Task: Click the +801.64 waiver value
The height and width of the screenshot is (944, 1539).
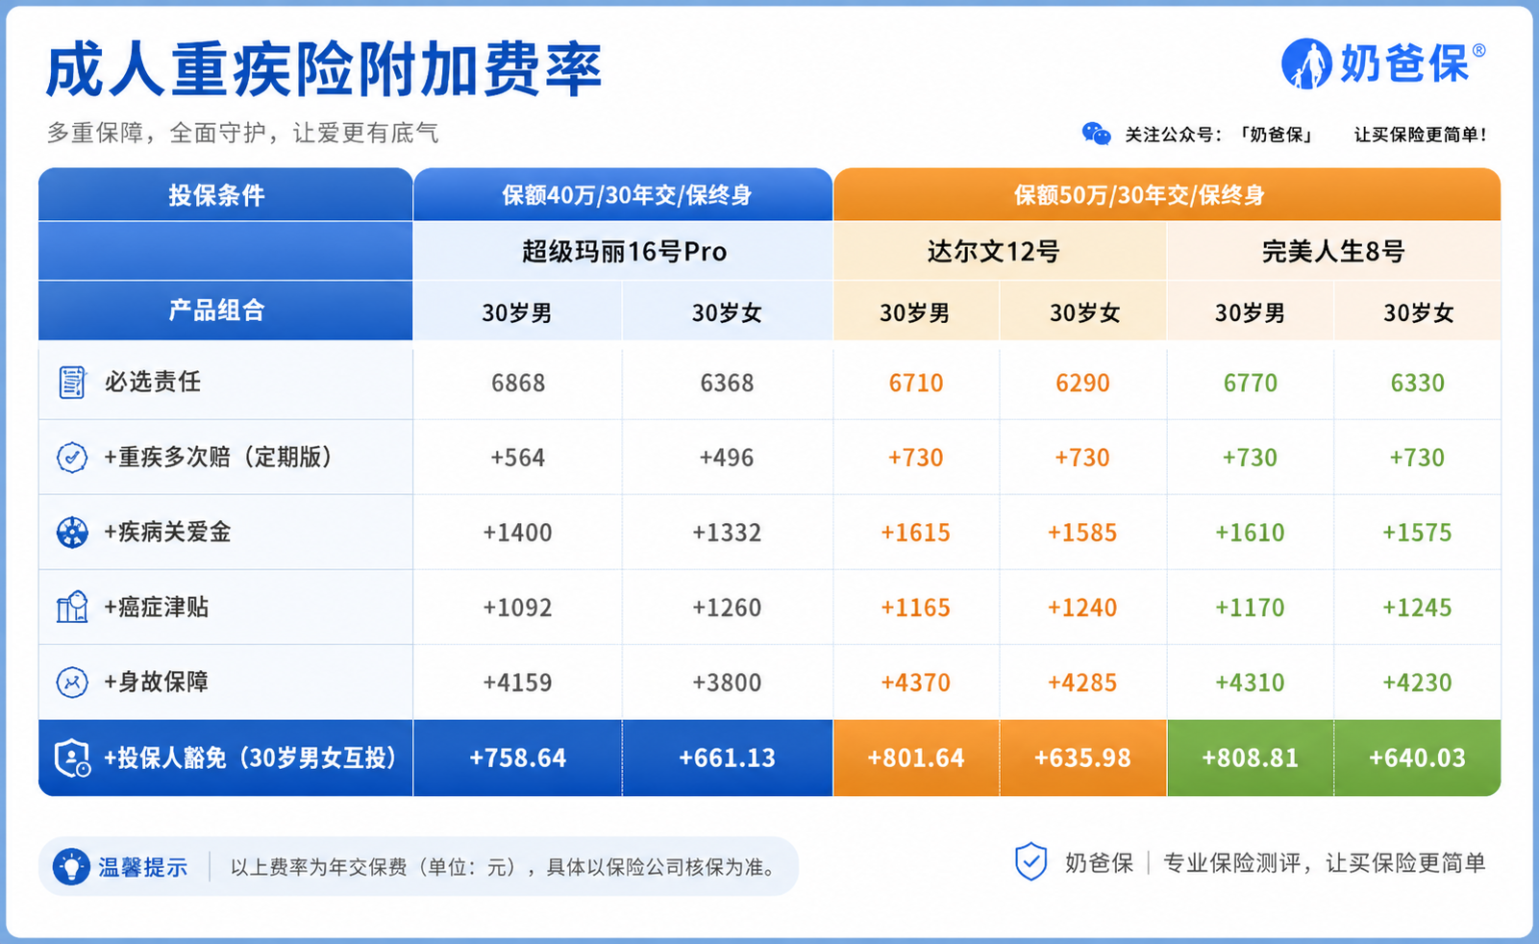Action: (916, 758)
